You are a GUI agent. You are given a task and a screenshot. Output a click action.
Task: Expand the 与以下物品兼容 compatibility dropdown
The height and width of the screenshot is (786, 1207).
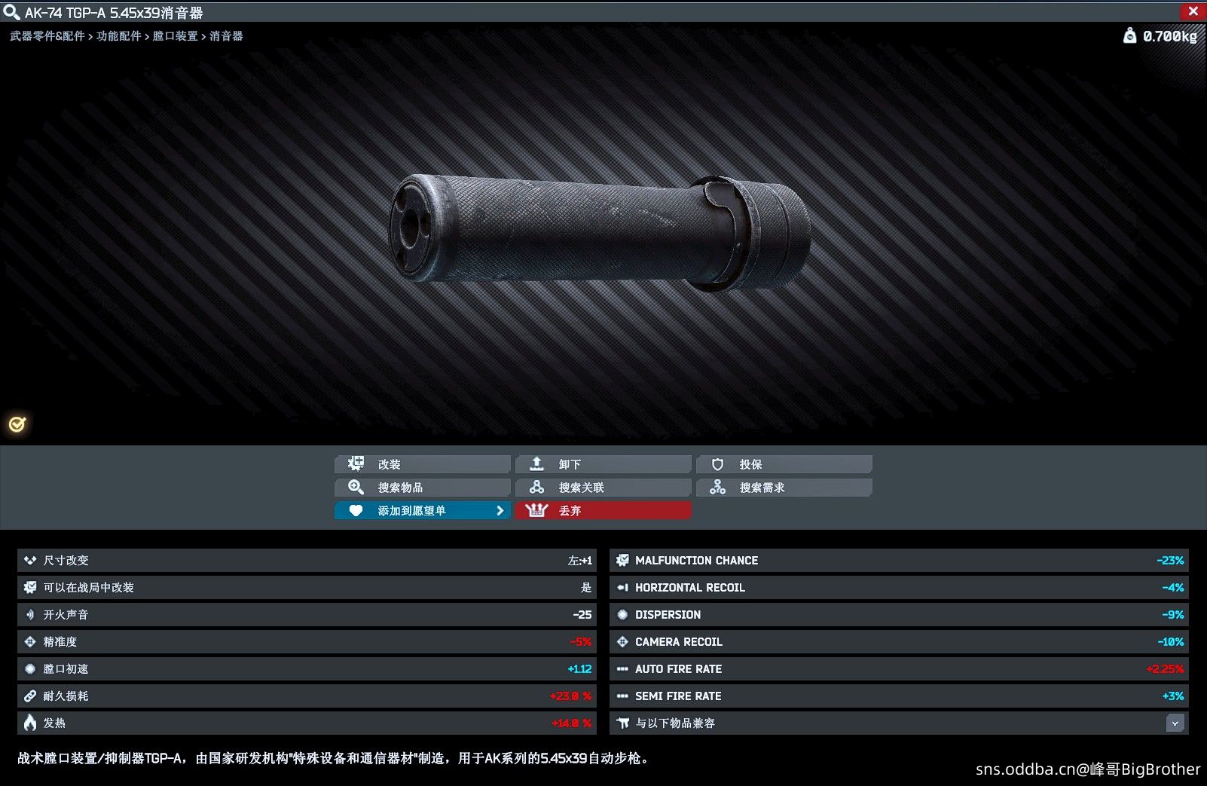(1175, 723)
